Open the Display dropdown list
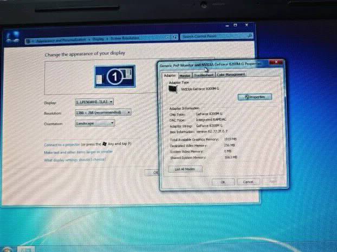Image resolution: width=337 pixels, height=252 pixels. click(x=94, y=102)
